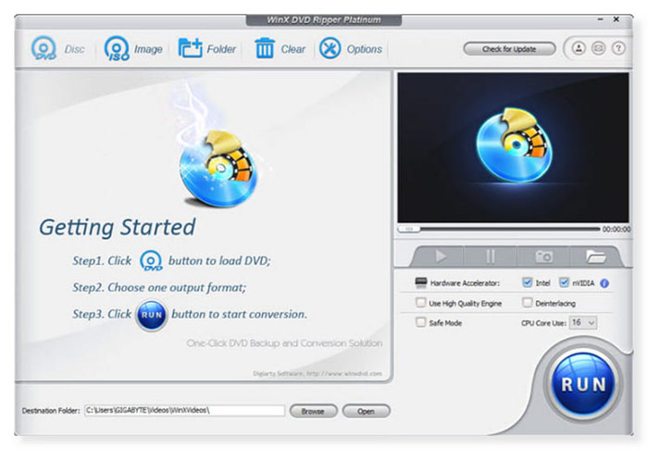Add a DVD Folder source
Viewport: 648px width, 450px height.
(207, 49)
